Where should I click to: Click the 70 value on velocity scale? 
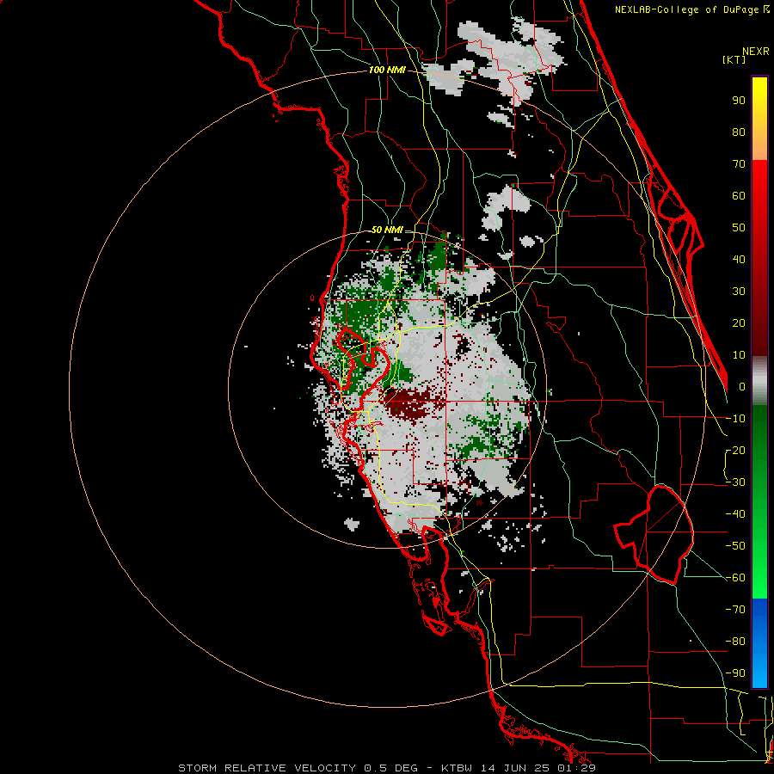tap(739, 164)
